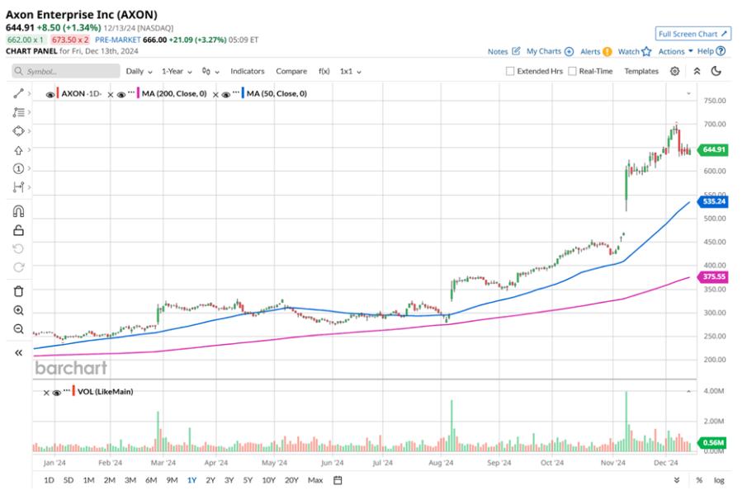
Task: Open the f(x) expressions menu
Action: [x=324, y=72]
